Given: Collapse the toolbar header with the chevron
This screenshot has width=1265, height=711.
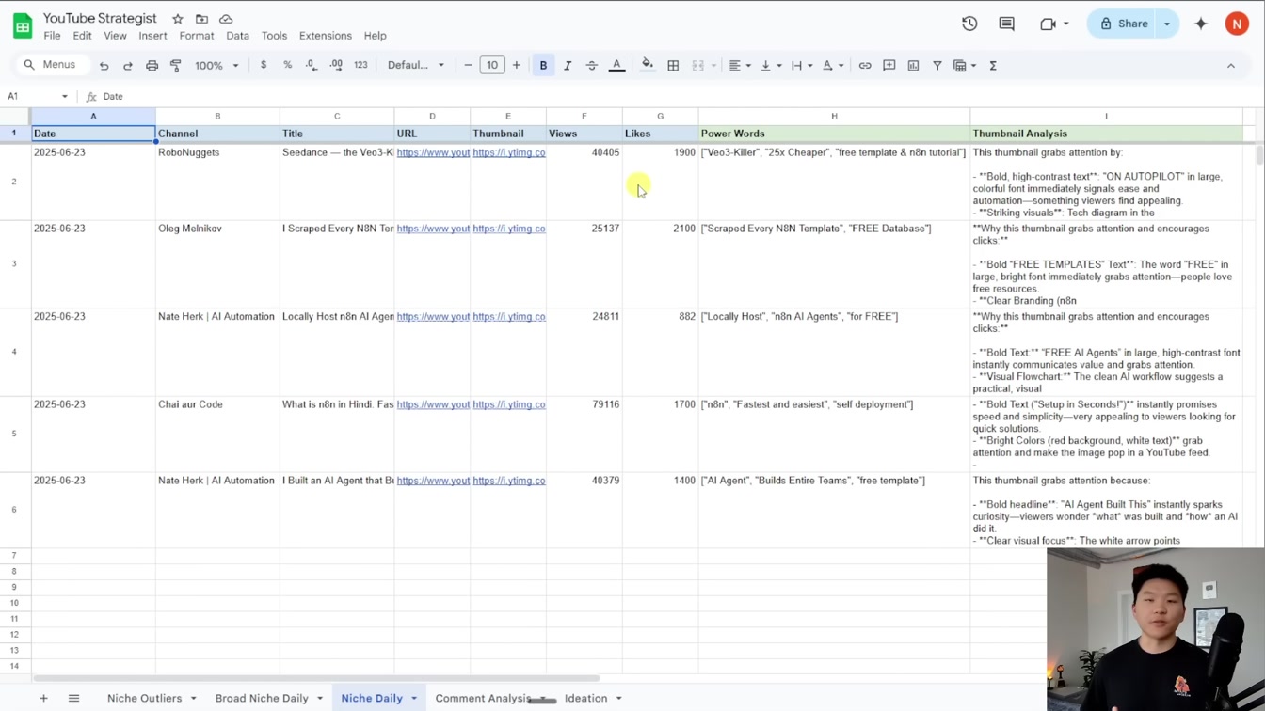Looking at the screenshot, I should [x=1231, y=66].
